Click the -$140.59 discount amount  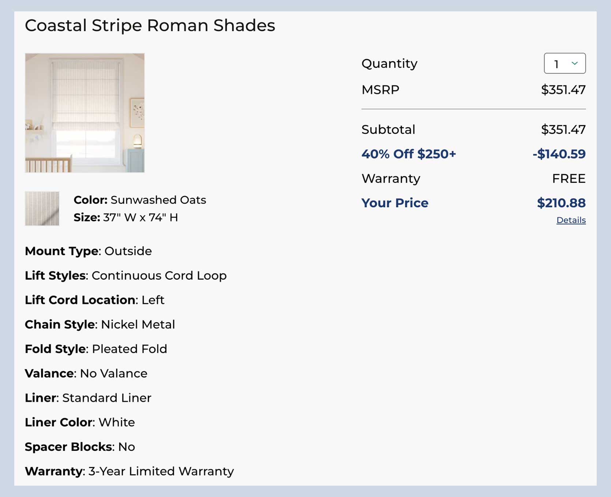pyautogui.click(x=559, y=154)
